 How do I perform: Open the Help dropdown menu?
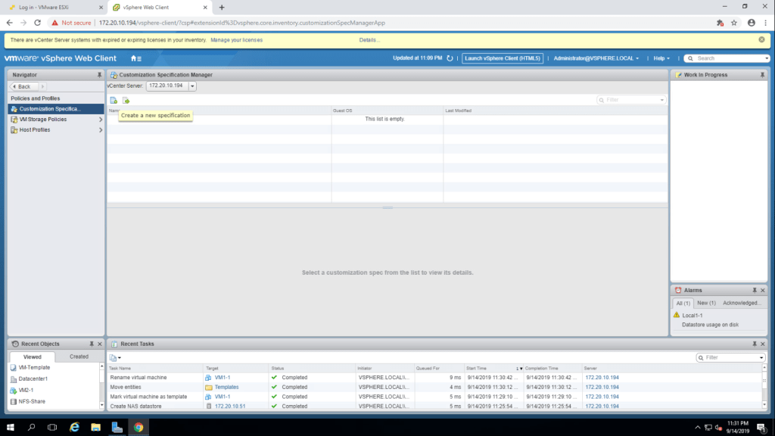(663, 58)
